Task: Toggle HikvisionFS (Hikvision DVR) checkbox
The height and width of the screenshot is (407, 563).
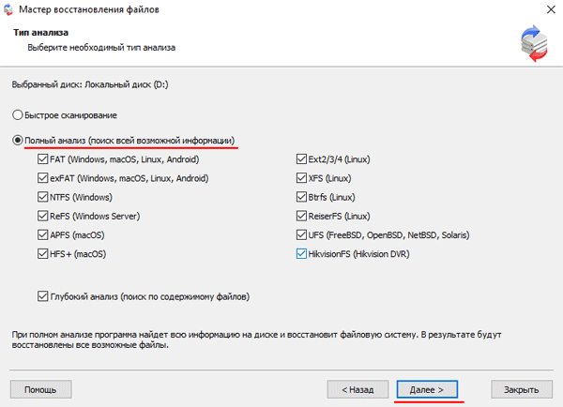Action: tap(301, 253)
